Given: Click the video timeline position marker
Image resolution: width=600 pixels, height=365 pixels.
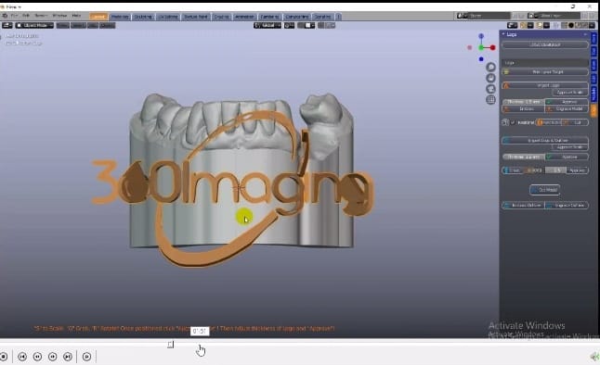Looking at the screenshot, I should tap(171, 345).
